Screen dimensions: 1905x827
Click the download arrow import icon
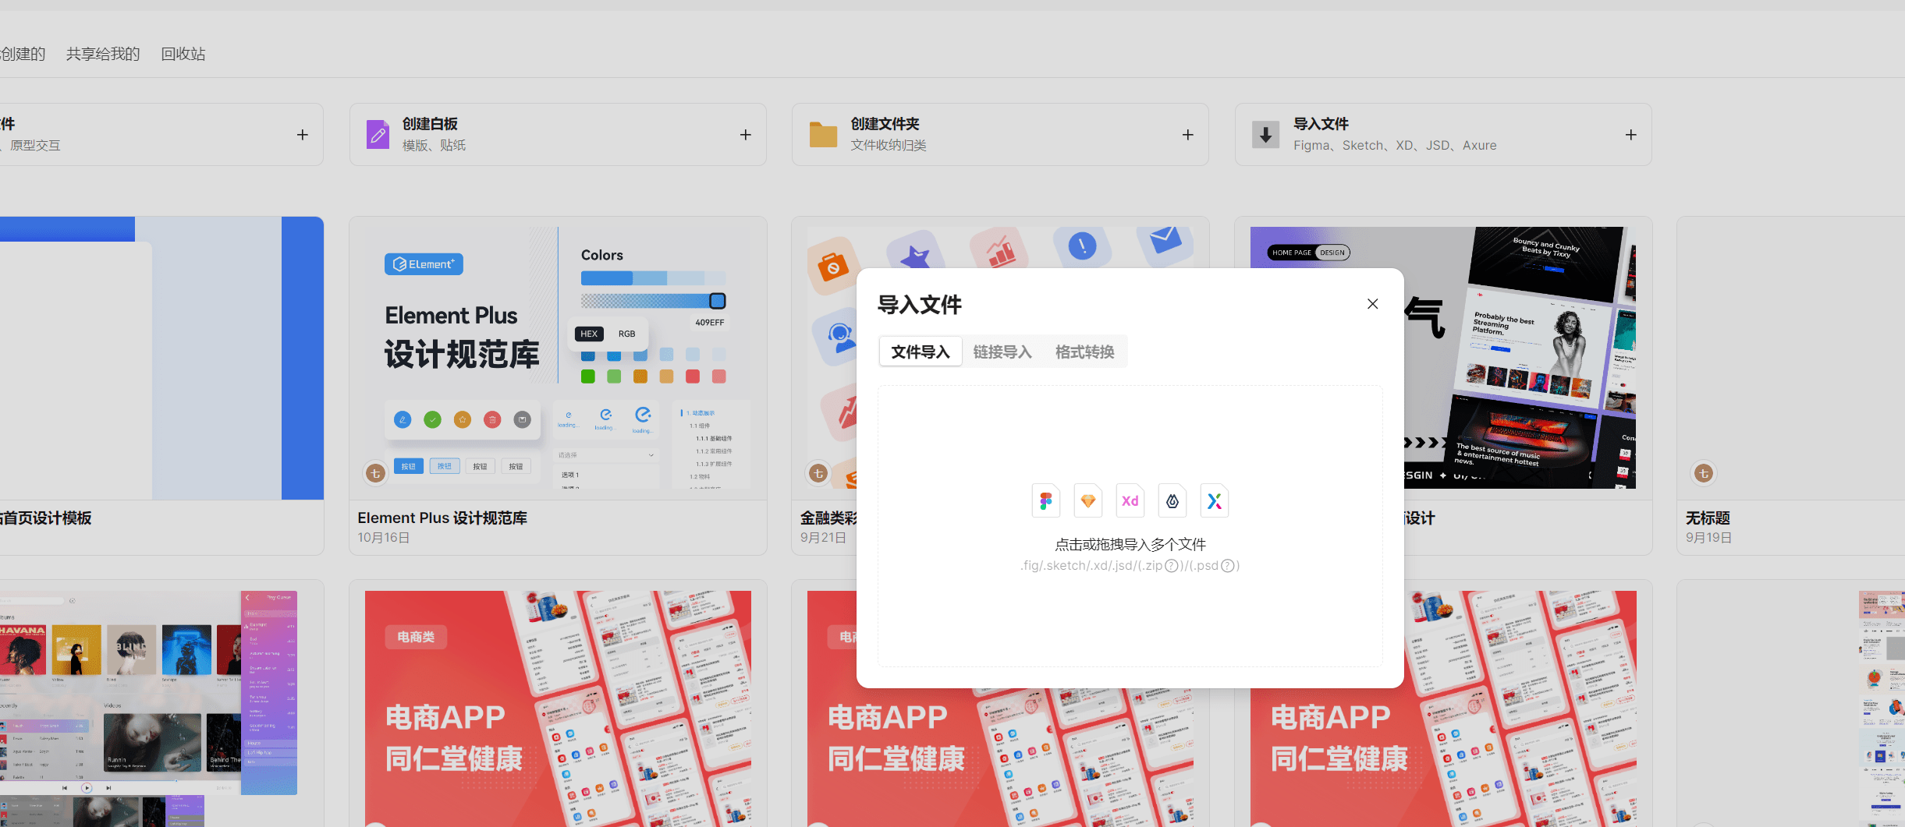click(x=1265, y=135)
